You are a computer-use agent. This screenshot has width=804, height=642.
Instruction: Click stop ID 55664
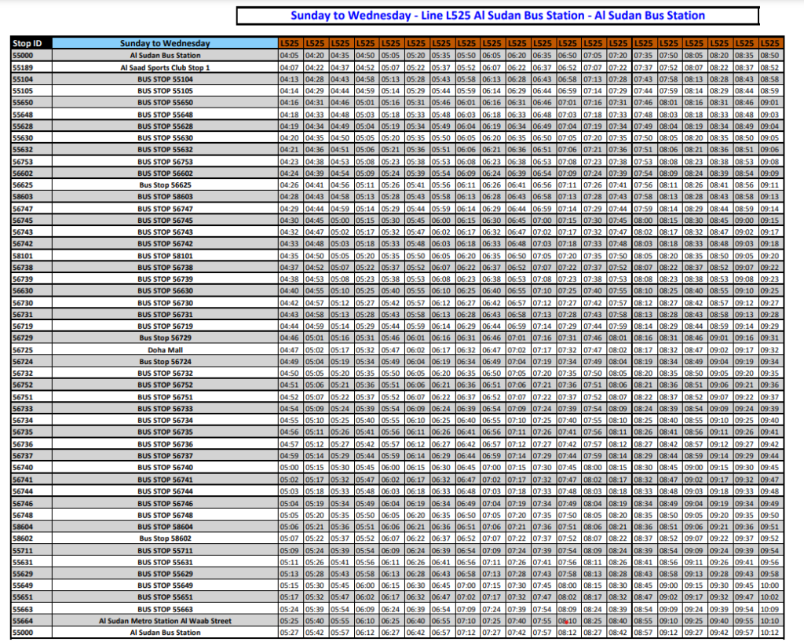pos(23,621)
